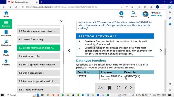Click the browser Home button
Image resolution: width=174 pixels, height=97 pixels.
point(16,7)
